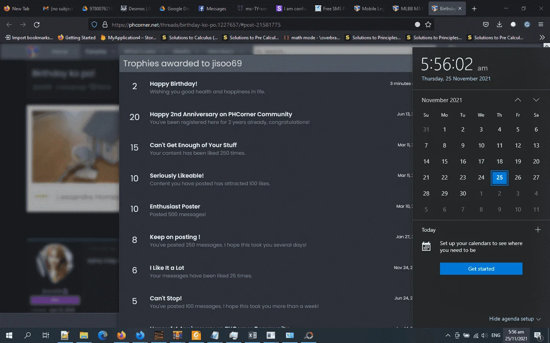The height and width of the screenshot is (343, 550).
Task: Click the November 2021 month header
Action: 442,100
